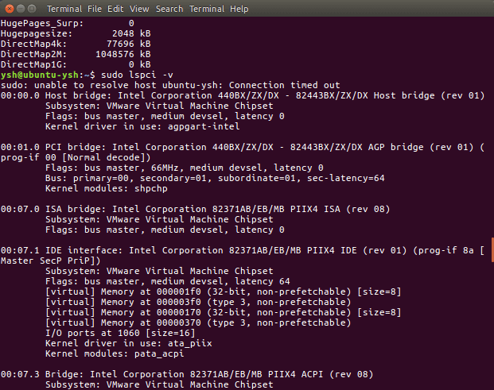
Task: Open Terminal menu between Search and Help
Action: [207, 9]
